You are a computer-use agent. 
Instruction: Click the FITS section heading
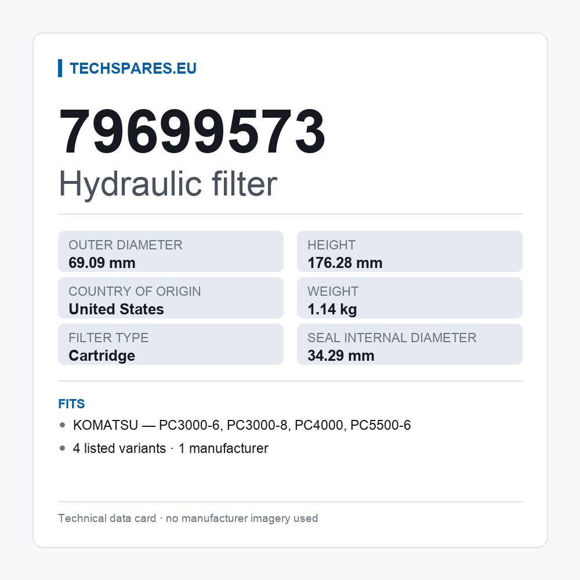coord(71,404)
